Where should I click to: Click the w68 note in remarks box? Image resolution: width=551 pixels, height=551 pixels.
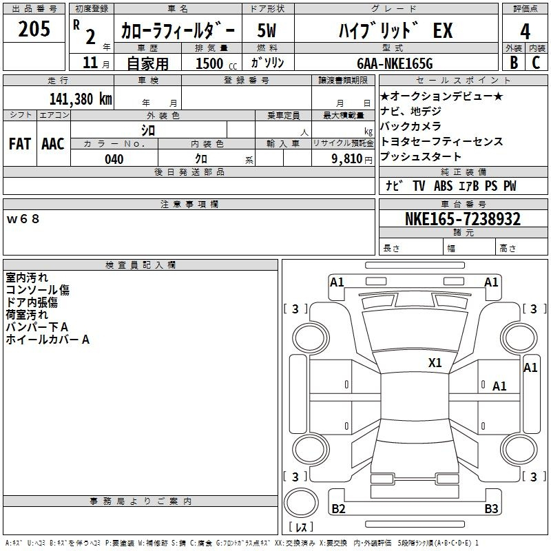(23, 219)
